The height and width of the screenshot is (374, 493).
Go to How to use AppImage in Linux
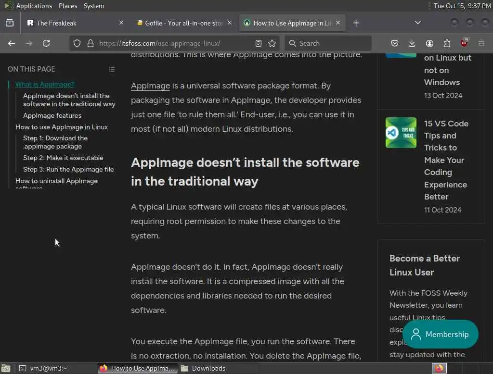(62, 127)
